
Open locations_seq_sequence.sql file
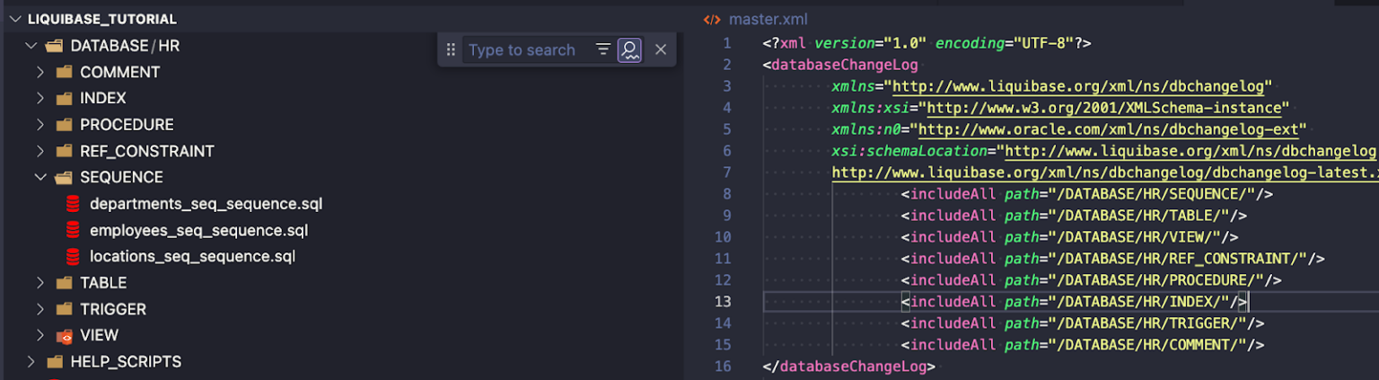click(x=192, y=257)
